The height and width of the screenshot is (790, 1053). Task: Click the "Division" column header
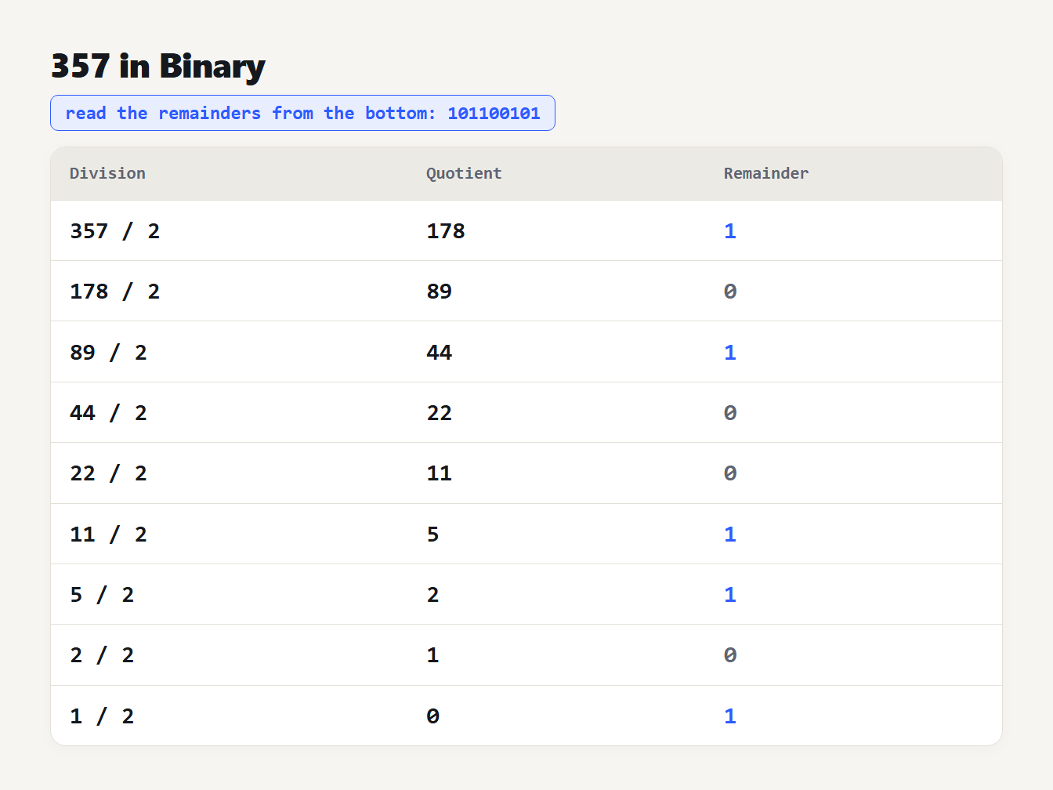point(107,173)
